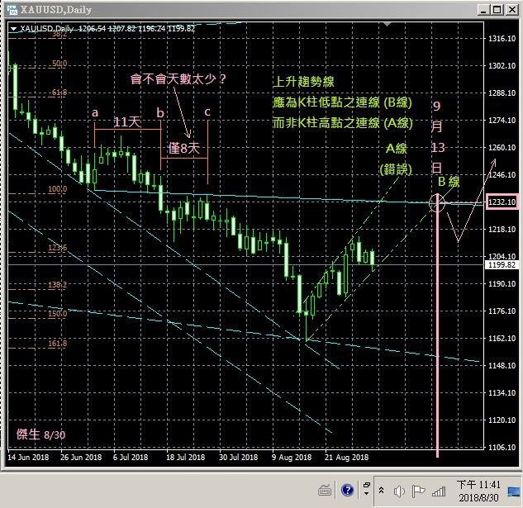The width and height of the screenshot is (523, 508).
Task: Expand the XAUUSD,Daily dropdown triangle in the chart
Action: pos(13,28)
